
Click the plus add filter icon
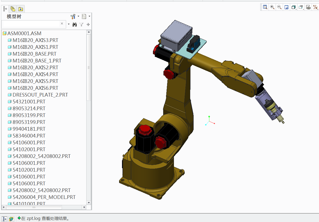click(x=88, y=24)
